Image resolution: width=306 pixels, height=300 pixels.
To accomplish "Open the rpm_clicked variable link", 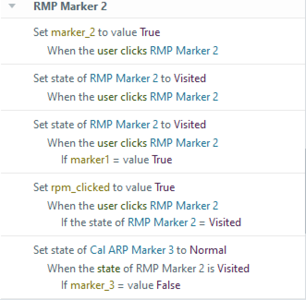I will [x=80, y=187].
